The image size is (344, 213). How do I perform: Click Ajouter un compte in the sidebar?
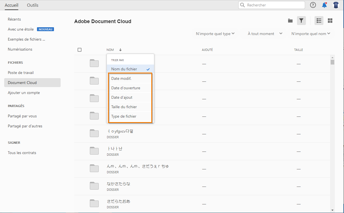tap(24, 93)
